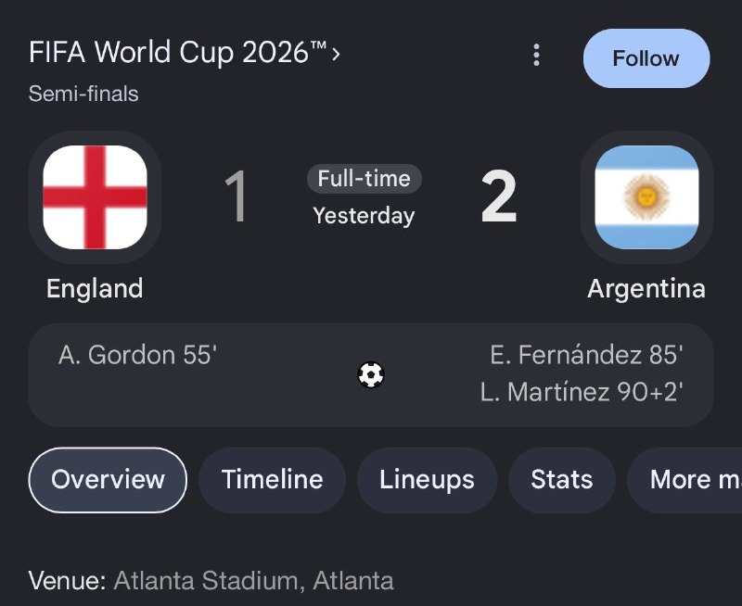
Task: Switch to the Timeline tab
Action: 272,480
